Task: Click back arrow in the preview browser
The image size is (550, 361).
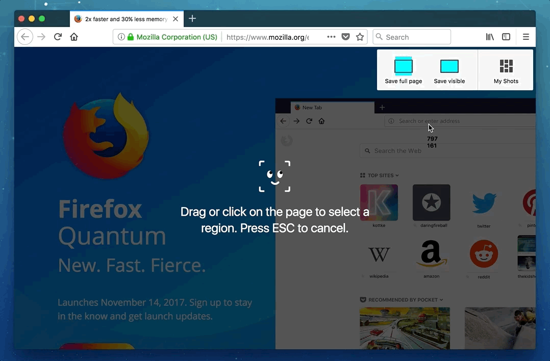Action: [283, 121]
